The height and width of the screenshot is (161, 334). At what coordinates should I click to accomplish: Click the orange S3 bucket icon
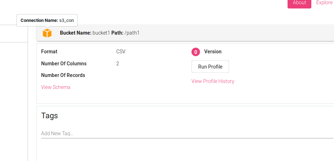tap(47, 33)
